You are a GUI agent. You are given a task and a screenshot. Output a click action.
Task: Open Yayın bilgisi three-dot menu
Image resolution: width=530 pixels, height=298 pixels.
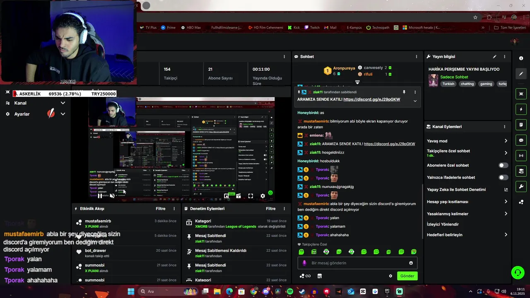[x=504, y=57]
